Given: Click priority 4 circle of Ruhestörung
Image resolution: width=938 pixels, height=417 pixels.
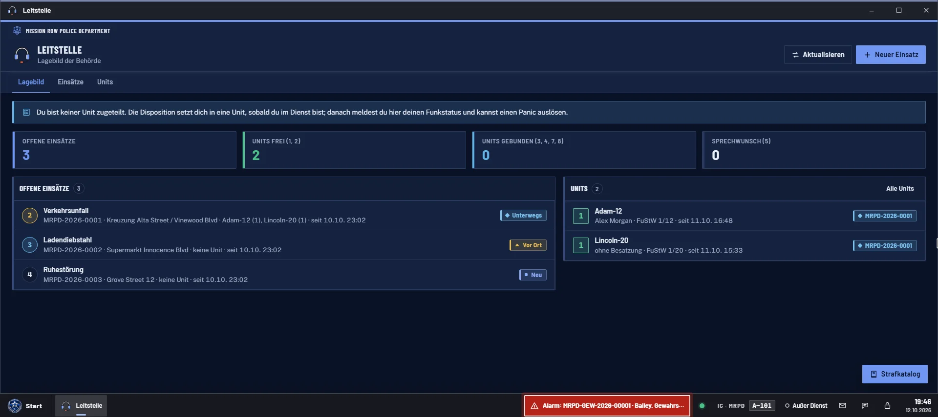Looking at the screenshot, I should click(x=30, y=275).
